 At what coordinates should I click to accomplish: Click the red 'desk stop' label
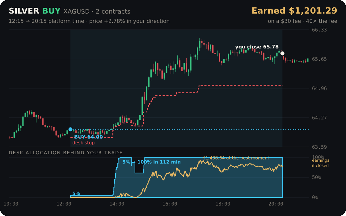coord(83,143)
